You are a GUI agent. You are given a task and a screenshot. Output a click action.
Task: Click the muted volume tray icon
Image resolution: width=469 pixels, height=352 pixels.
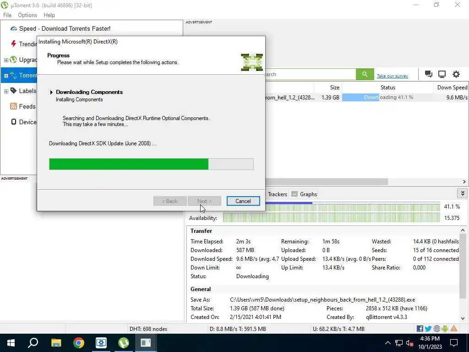410,343
